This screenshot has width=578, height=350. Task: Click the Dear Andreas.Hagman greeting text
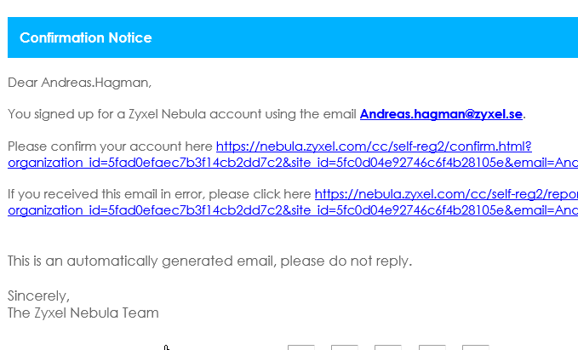79,83
